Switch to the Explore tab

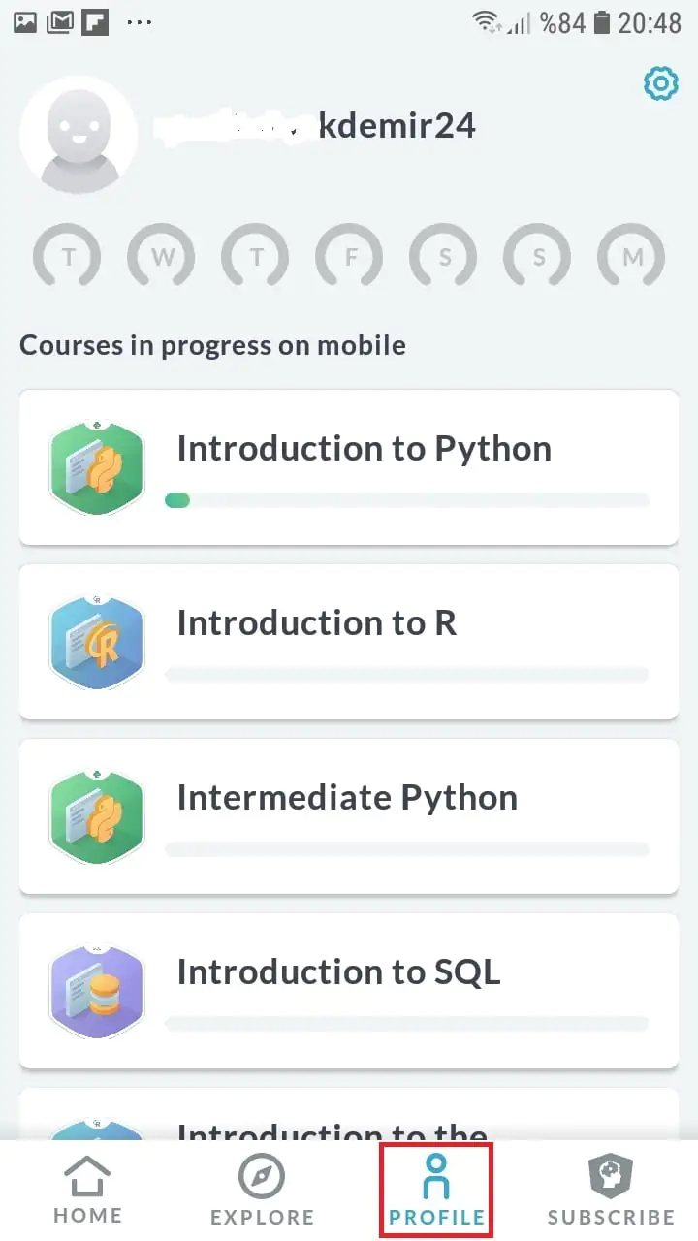point(262,1191)
